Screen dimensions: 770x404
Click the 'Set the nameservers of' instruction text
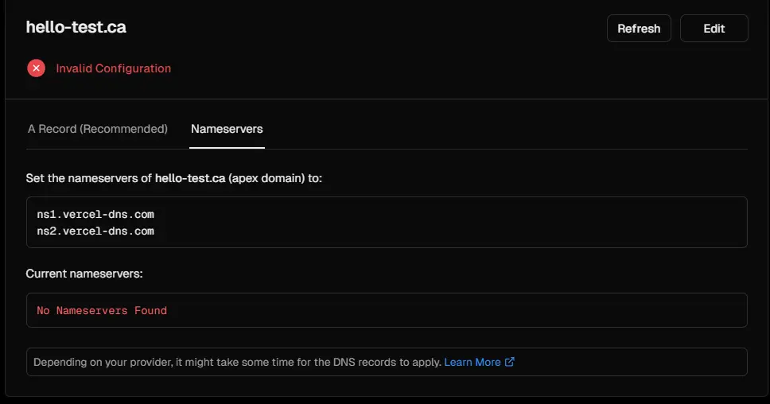point(174,178)
